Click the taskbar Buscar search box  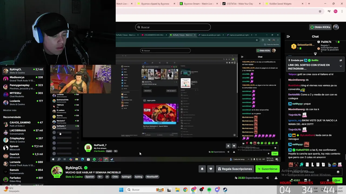point(145,190)
